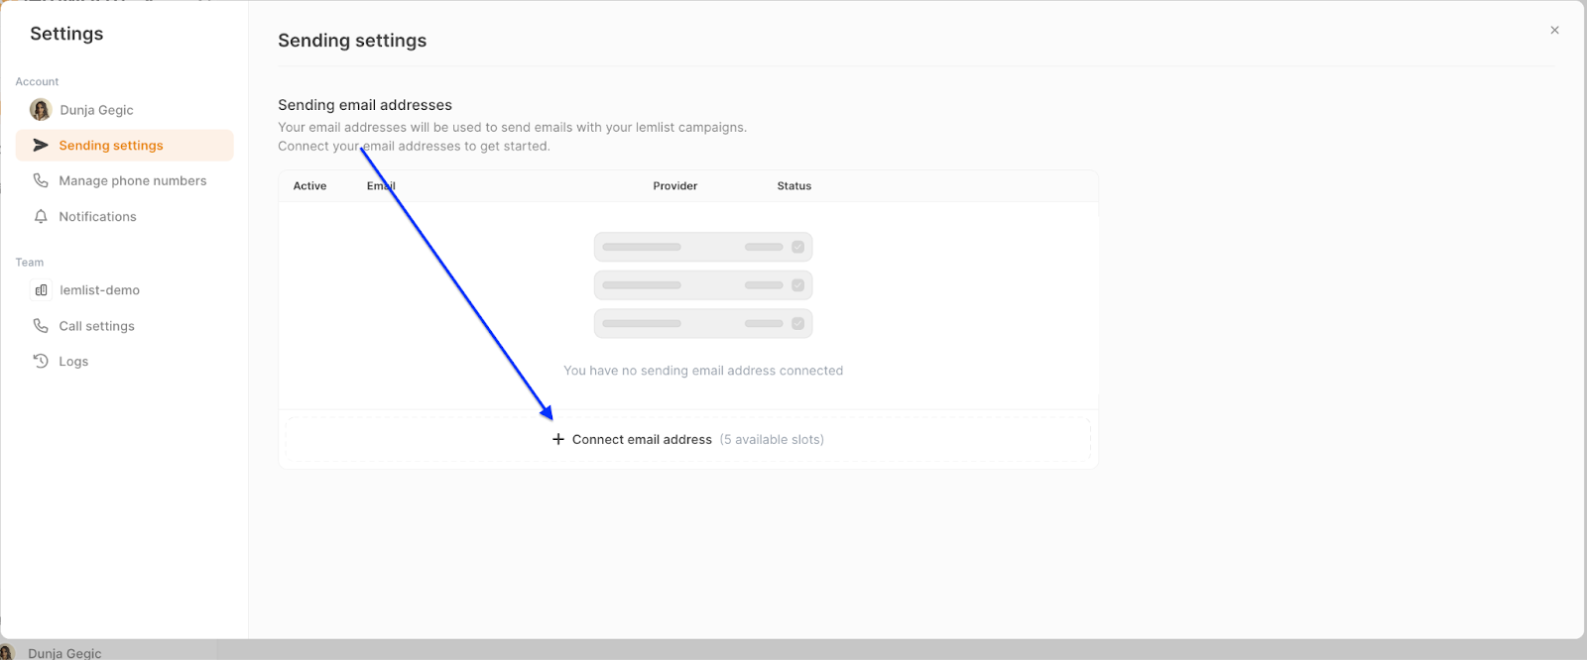
Task: Click the Active column header
Action: pyautogui.click(x=309, y=186)
